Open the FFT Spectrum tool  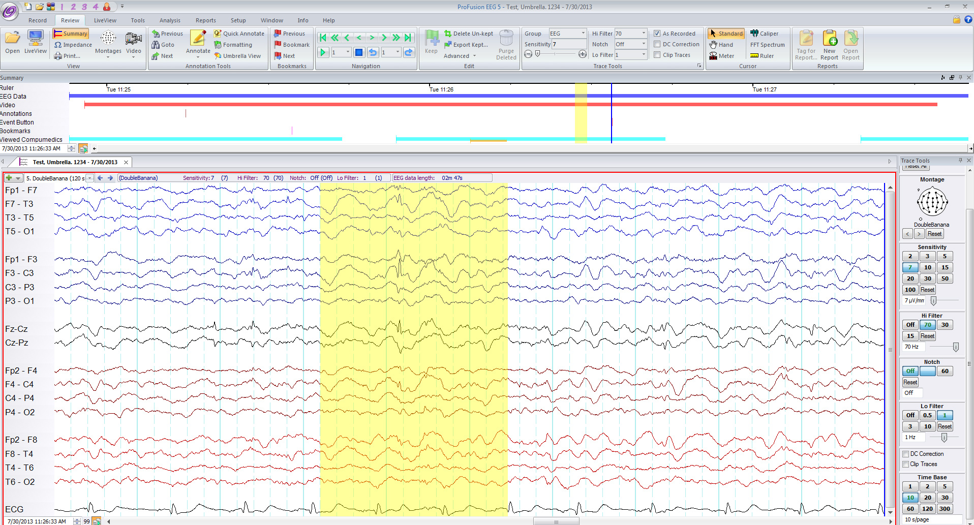point(768,44)
